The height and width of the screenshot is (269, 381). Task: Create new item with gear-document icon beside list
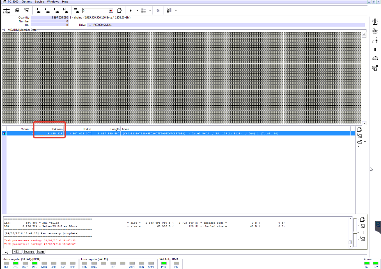click(360, 129)
